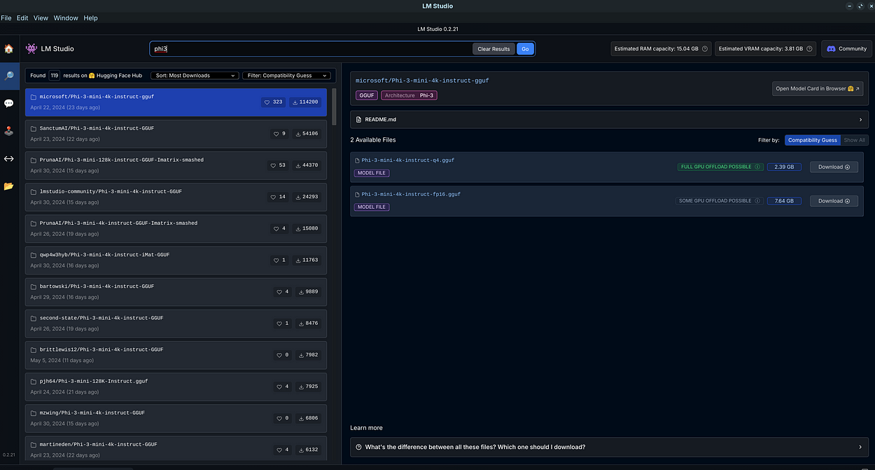Click heart icon on lmstudio-community result
The image size is (875, 470).
[x=274, y=197]
